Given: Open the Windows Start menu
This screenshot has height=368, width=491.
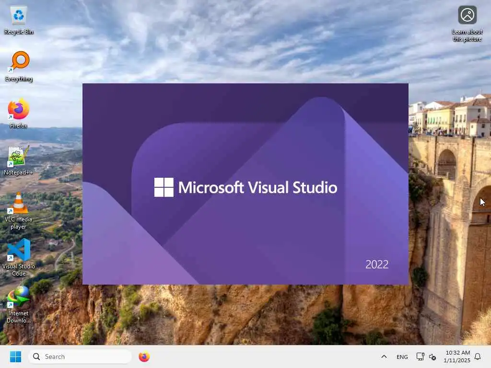Looking at the screenshot, I should click(x=15, y=356).
